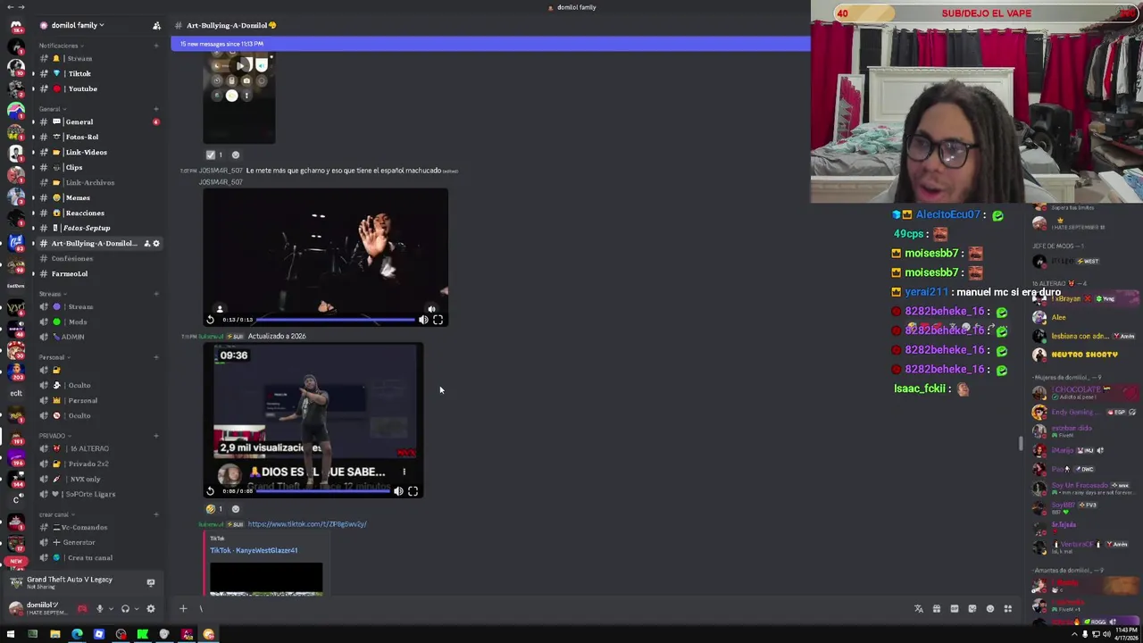This screenshot has width=1143, height=643.
Task: Collapse the Notificaciones category
Action: pyautogui.click(x=61, y=46)
